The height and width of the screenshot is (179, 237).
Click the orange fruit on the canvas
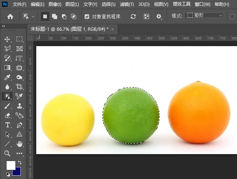[x=199, y=112]
